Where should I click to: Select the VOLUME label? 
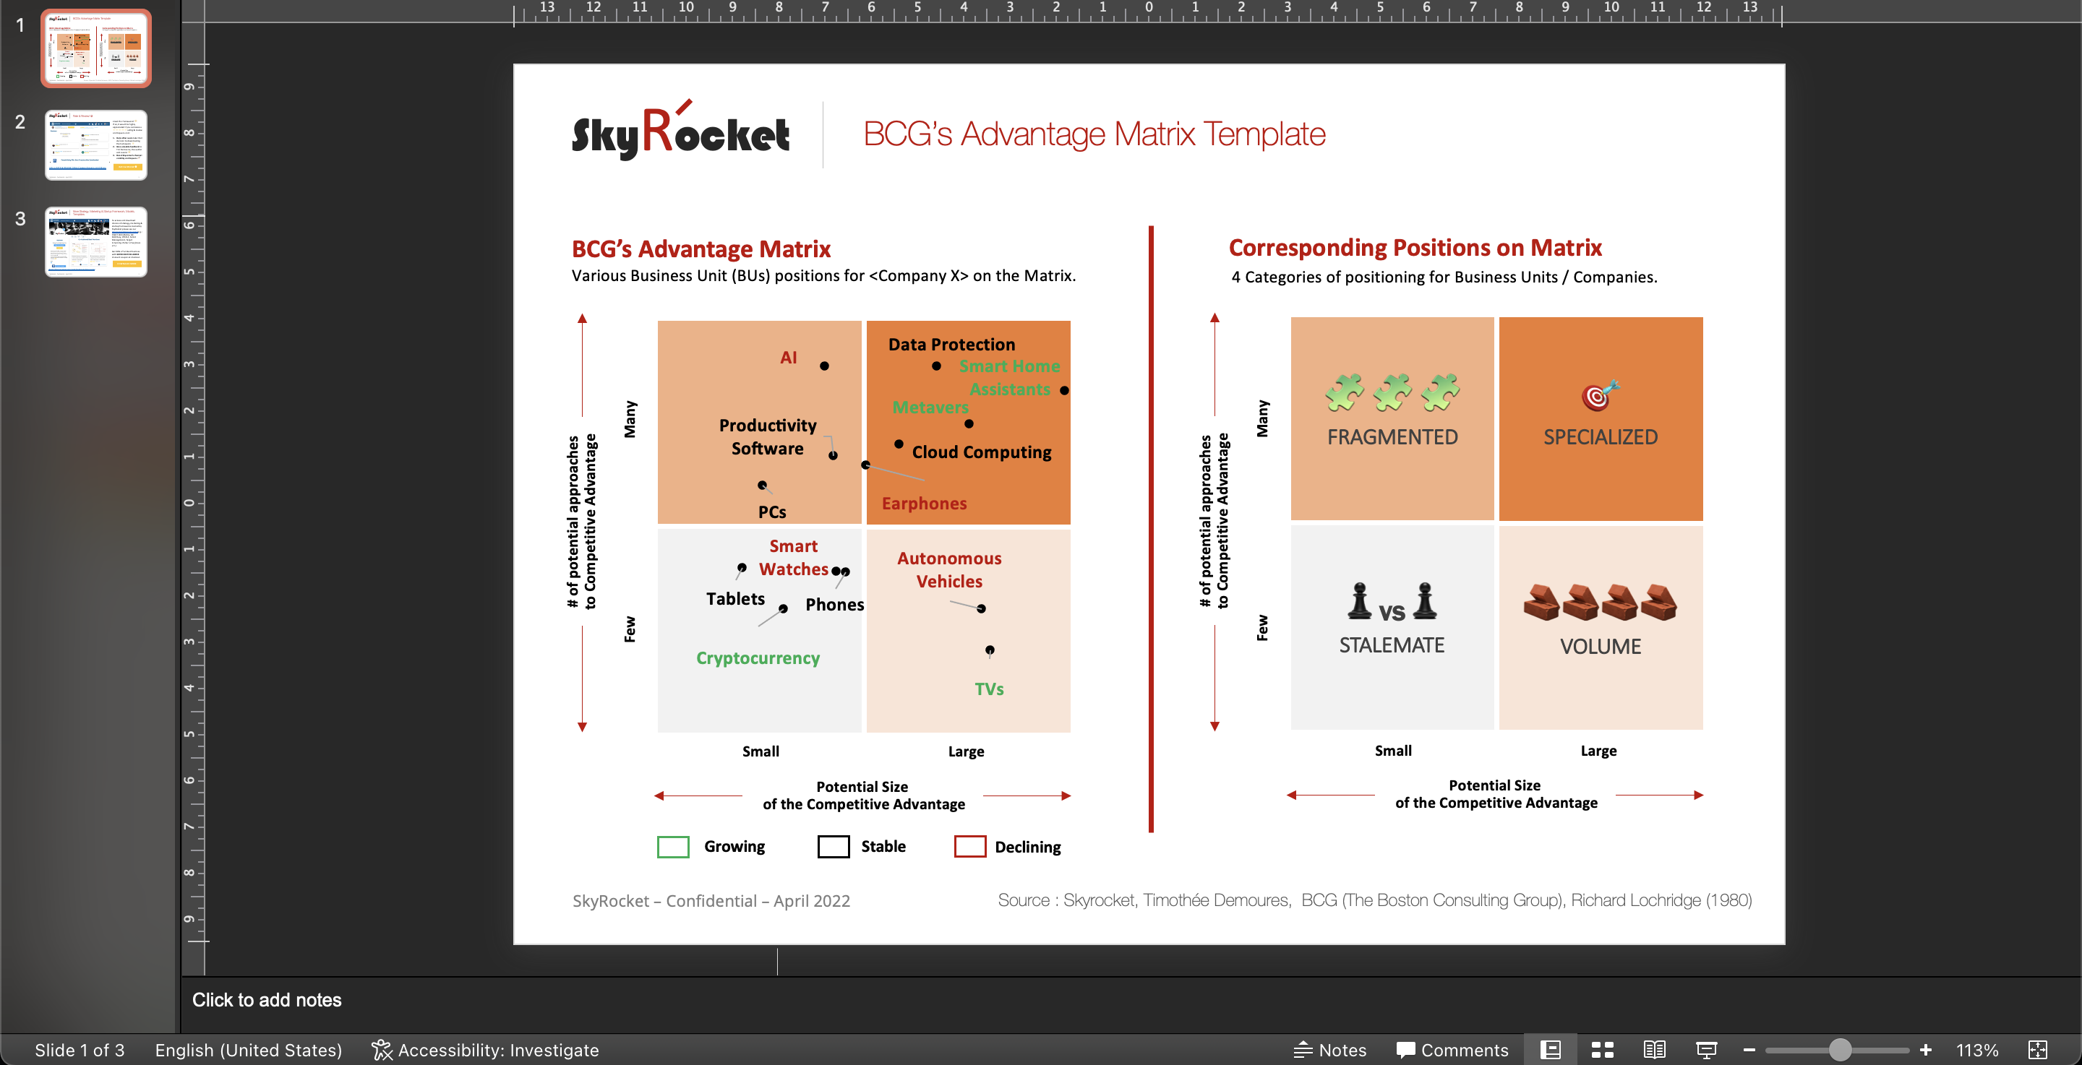coord(1601,647)
